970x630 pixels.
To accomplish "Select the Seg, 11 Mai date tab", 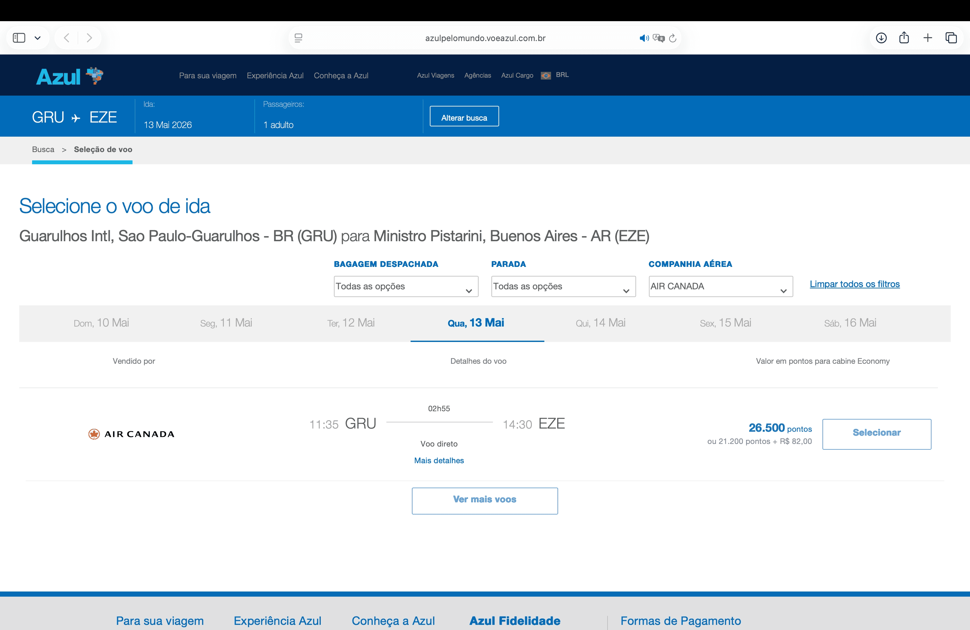I will click(226, 323).
